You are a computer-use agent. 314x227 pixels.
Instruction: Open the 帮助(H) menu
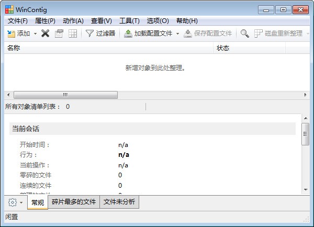click(187, 21)
